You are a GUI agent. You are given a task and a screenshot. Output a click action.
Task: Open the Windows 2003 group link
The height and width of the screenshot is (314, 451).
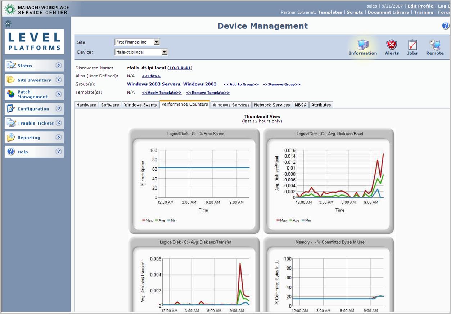coord(200,84)
